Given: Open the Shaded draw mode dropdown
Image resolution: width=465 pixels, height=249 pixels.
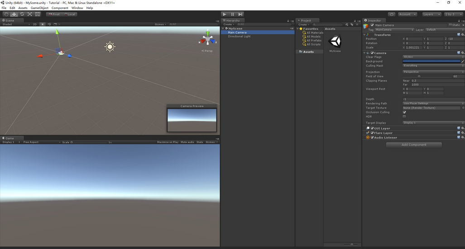Looking at the screenshot, I should (x=16, y=24).
